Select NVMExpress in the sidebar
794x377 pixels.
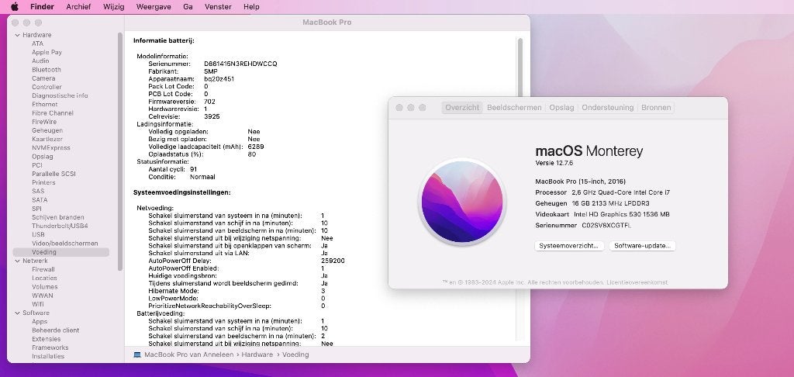click(x=51, y=148)
